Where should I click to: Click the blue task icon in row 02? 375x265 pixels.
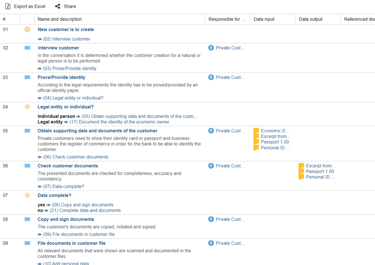click(27, 48)
